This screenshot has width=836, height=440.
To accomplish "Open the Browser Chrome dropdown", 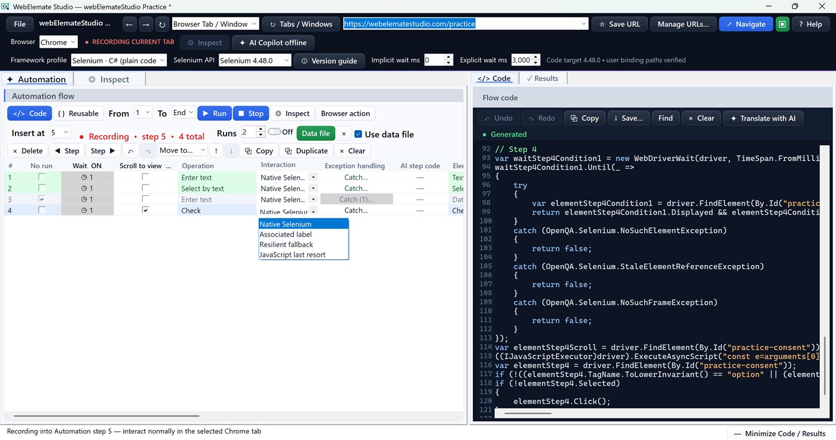I will (59, 42).
